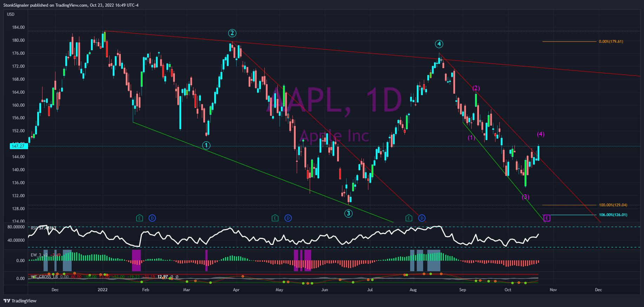Click the purple upcoming earnings E marker

pos(547,218)
